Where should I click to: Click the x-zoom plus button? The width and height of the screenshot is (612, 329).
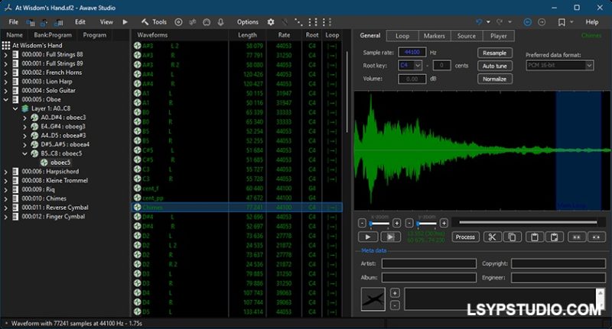click(396, 223)
